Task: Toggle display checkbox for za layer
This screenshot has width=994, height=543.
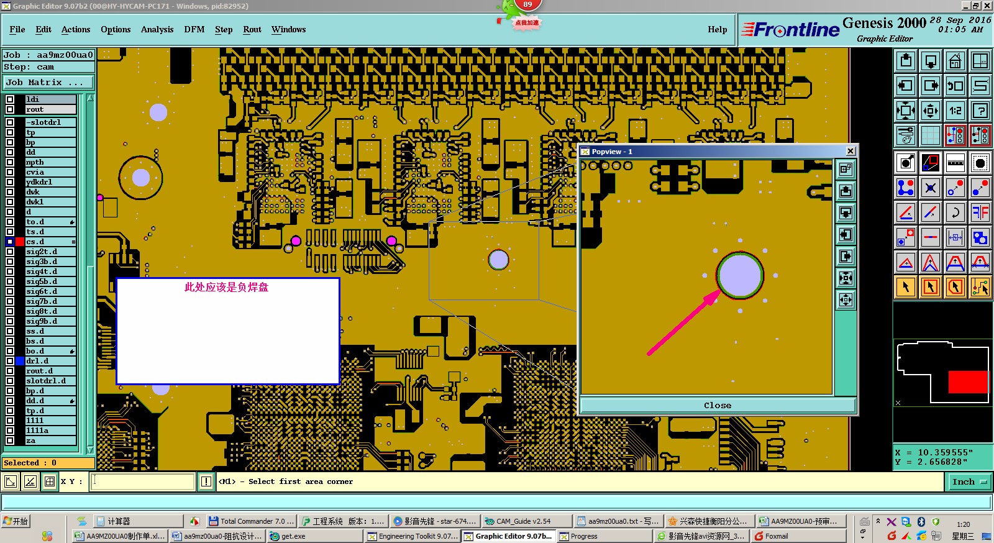Action: (10, 440)
